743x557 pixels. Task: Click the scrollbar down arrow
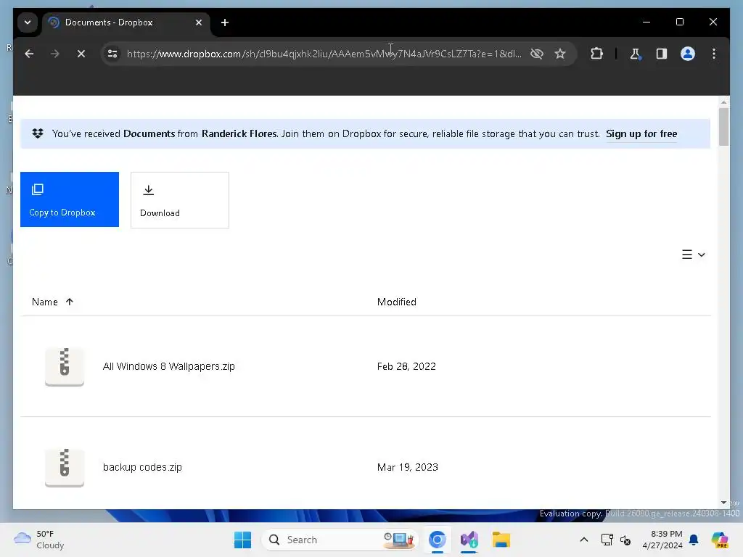coord(723,503)
